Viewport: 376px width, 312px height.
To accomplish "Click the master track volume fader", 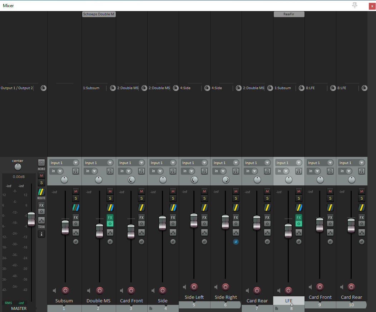I will click(x=31, y=219).
